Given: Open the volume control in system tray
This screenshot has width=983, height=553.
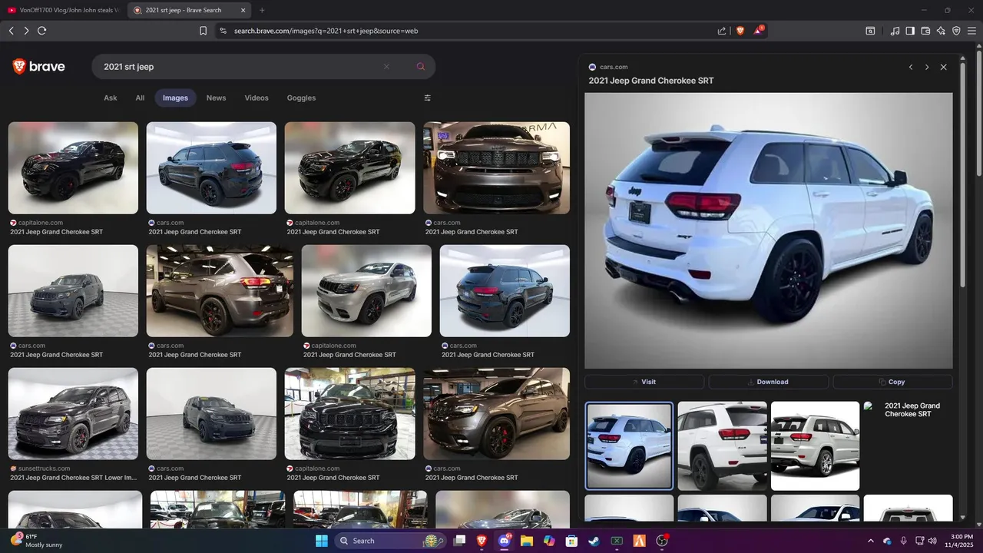Looking at the screenshot, I should [x=932, y=541].
